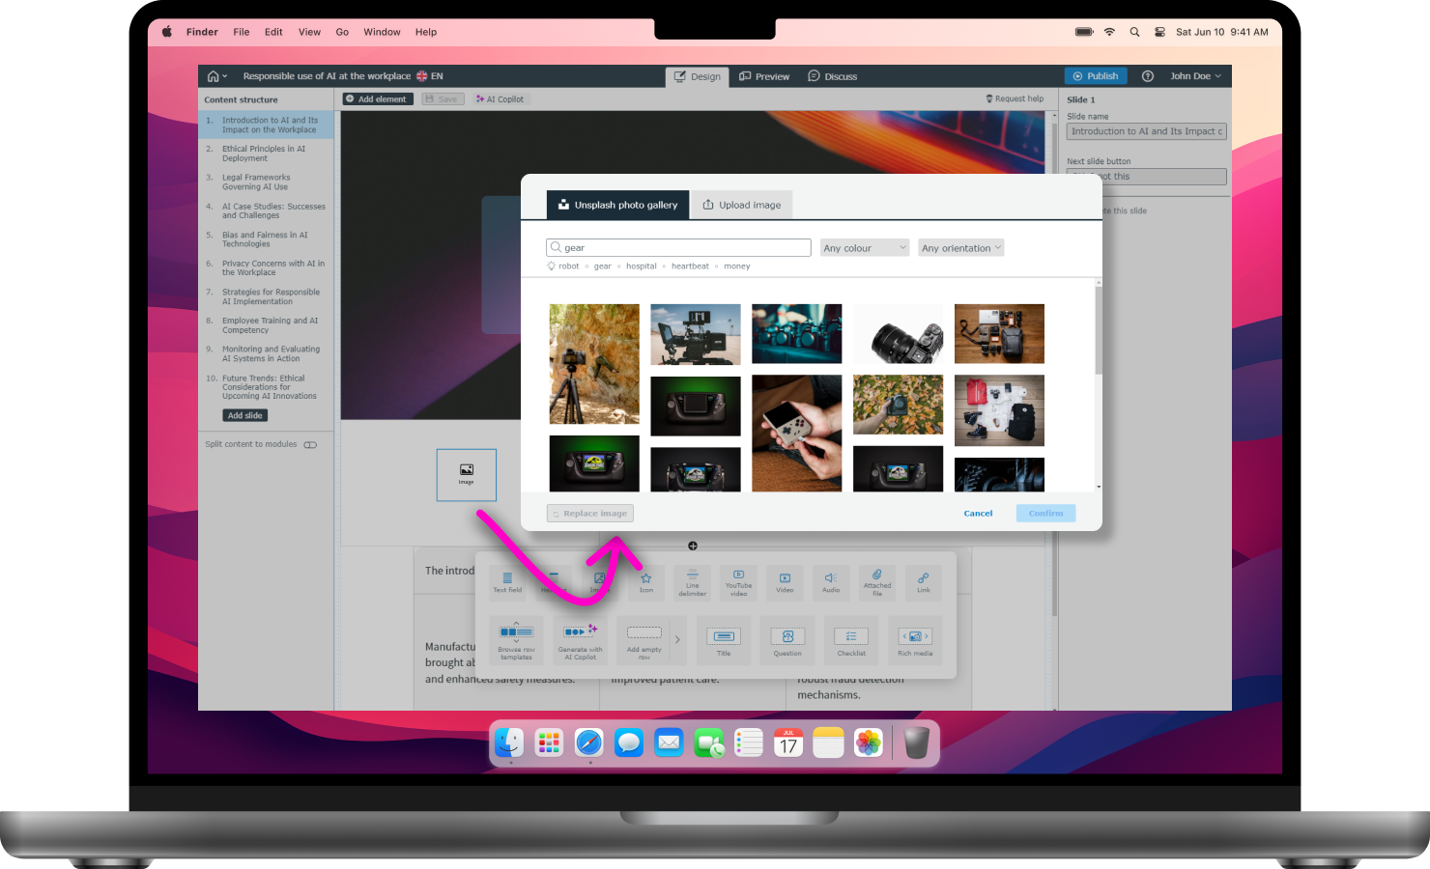Insert an Attached file element
Image resolution: width=1430 pixels, height=869 pixels.
877,582
